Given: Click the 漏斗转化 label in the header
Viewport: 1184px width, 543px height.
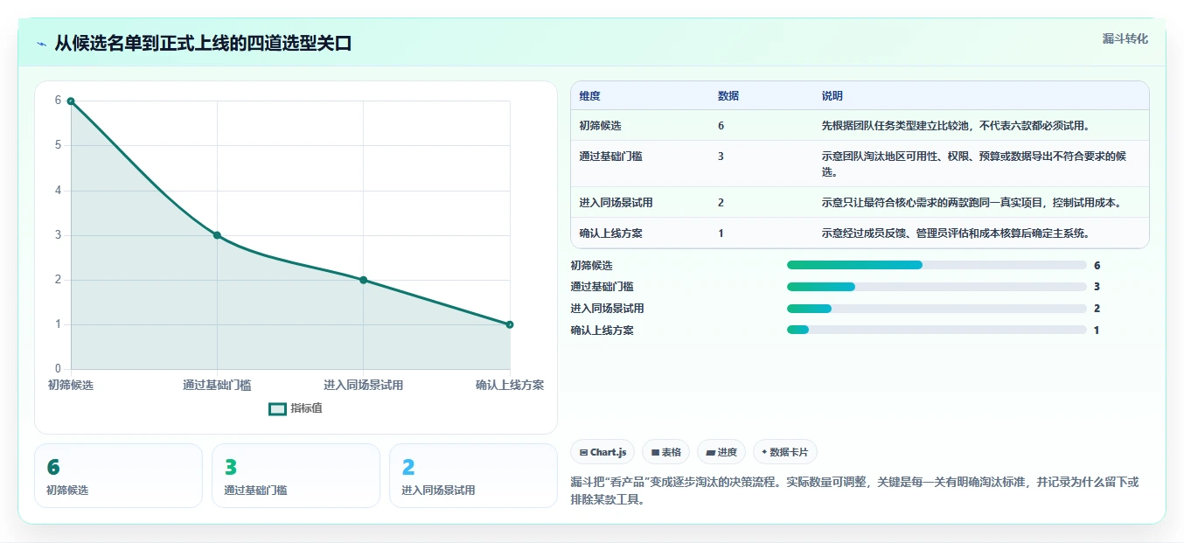Looking at the screenshot, I should (1125, 38).
